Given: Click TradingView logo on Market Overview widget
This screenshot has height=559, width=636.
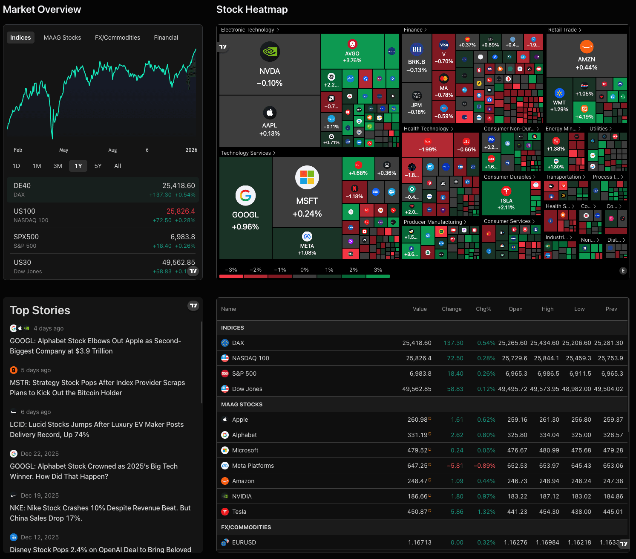Looking at the screenshot, I should coord(193,271).
